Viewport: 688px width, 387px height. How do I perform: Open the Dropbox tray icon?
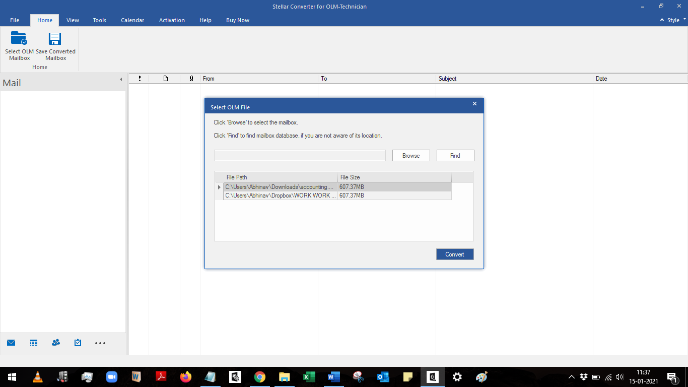584,376
